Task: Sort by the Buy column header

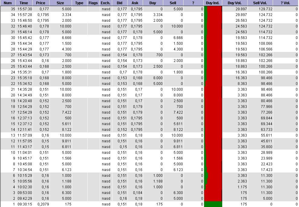Action: pos(152,3)
